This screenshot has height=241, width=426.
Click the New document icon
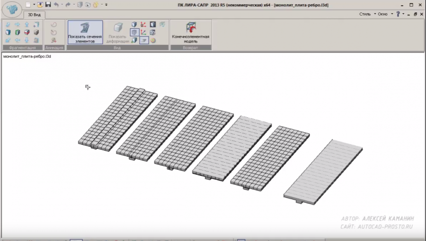pos(29,4)
